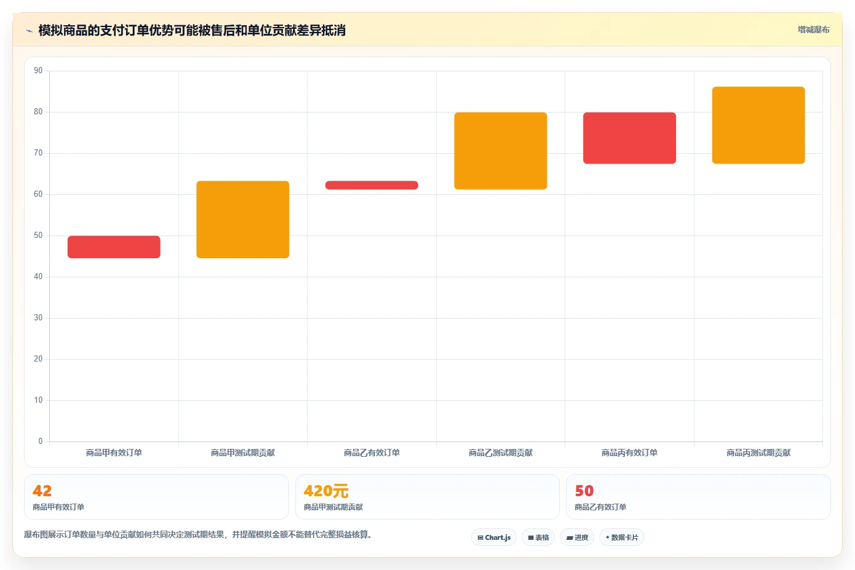Click the orange 商品甲测试期贡献 bar

(x=243, y=220)
